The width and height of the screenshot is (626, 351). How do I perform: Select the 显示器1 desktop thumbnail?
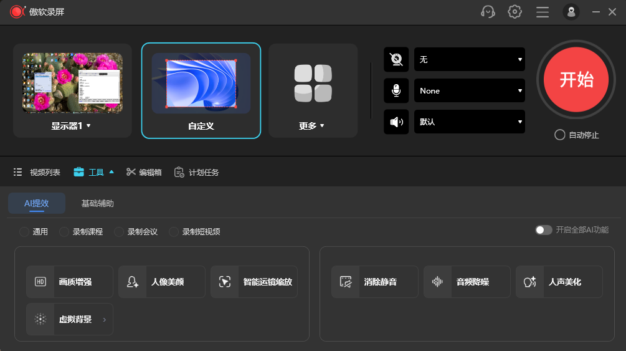click(72, 83)
